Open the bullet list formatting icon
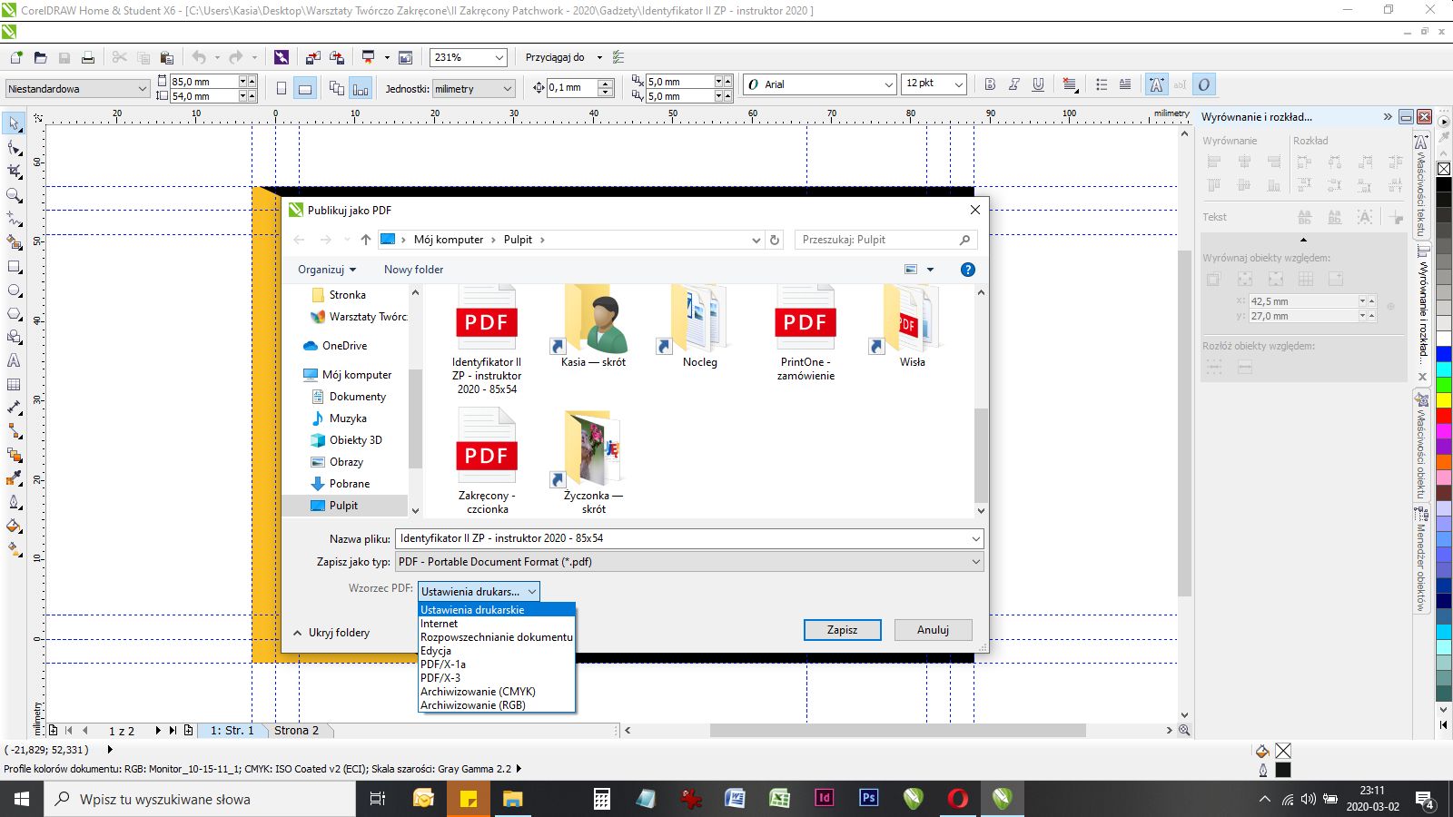The width and height of the screenshot is (1453, 817). (x=1102, y=84)
